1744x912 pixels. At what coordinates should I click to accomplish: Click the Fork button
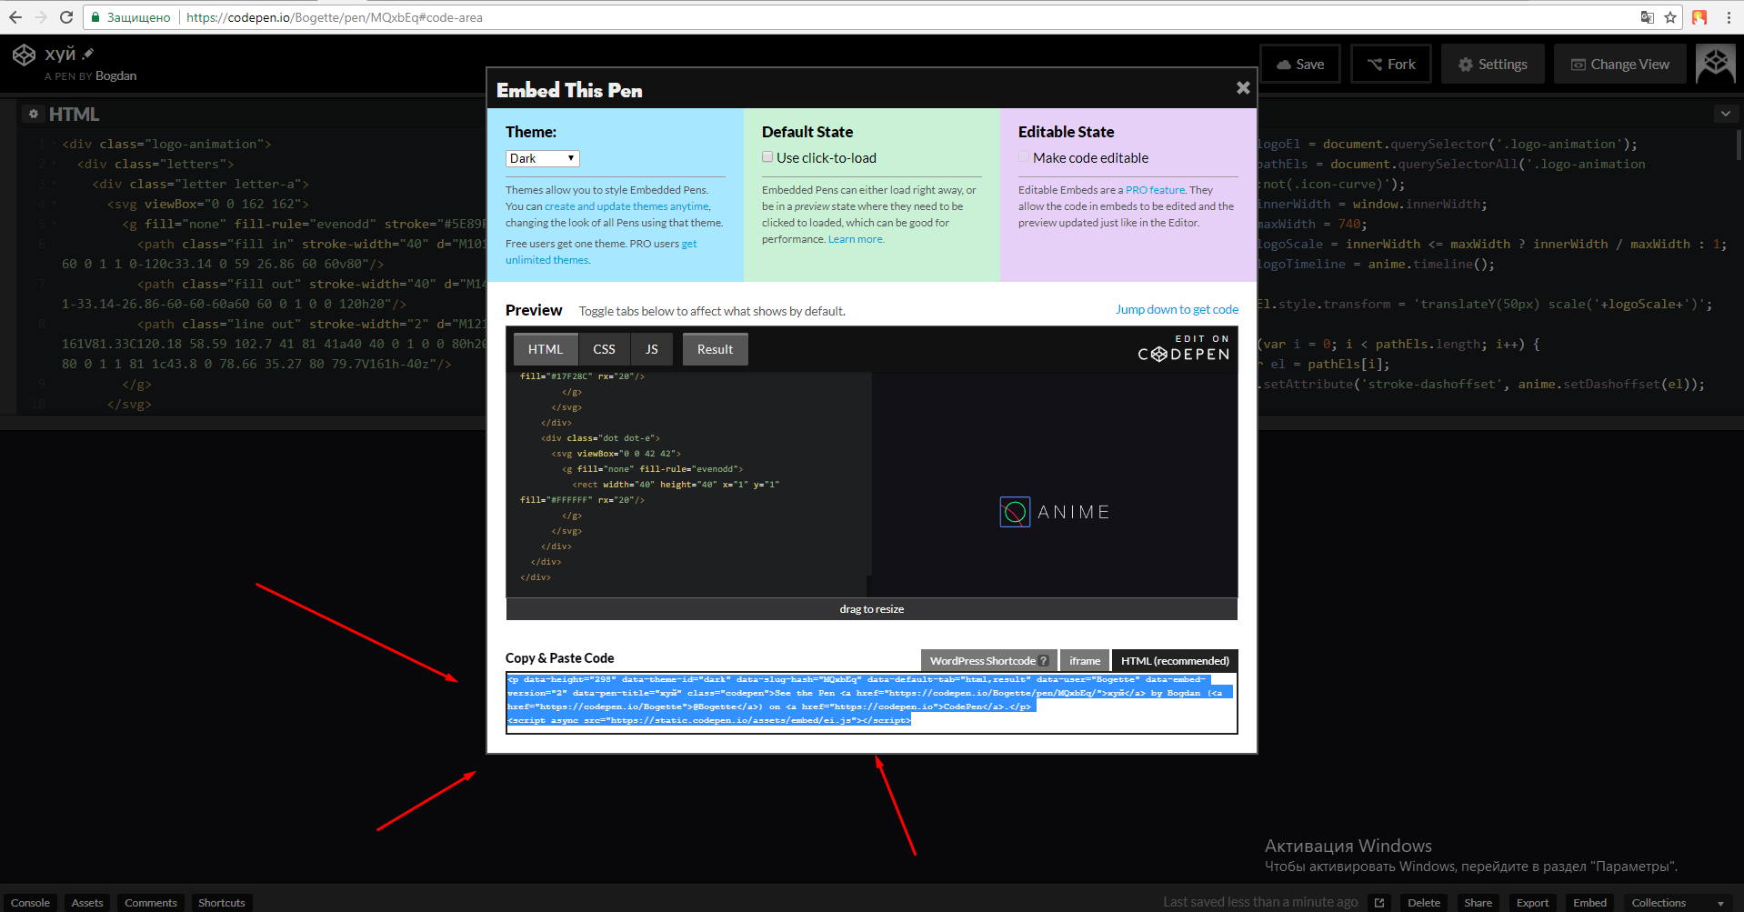1391,64
